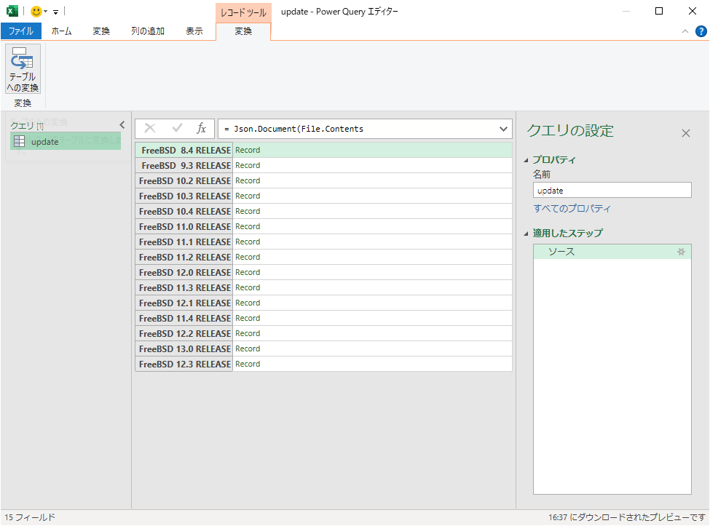Open Record for FreeBSD 10.3 RELEASE
This screenshot has width=710, height=526.
(248, 196)
